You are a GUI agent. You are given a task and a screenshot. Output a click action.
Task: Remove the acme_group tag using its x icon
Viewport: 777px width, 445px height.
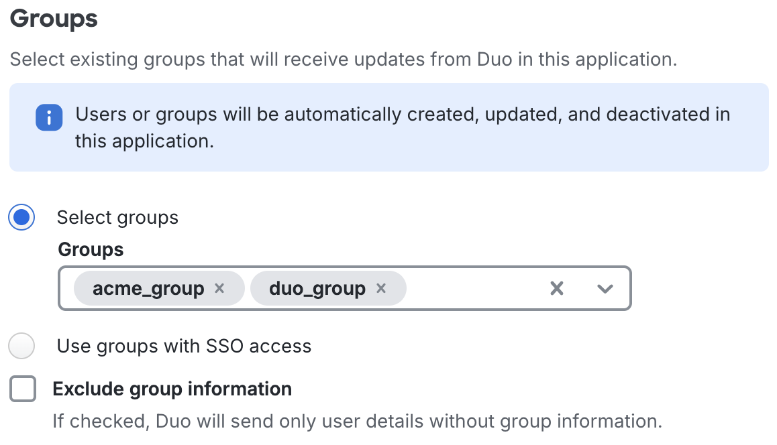(x=219, y=288)
